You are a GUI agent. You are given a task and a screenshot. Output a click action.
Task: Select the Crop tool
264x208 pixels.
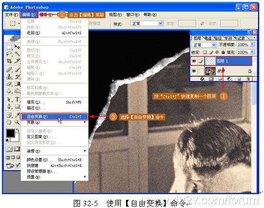[9, 61]
